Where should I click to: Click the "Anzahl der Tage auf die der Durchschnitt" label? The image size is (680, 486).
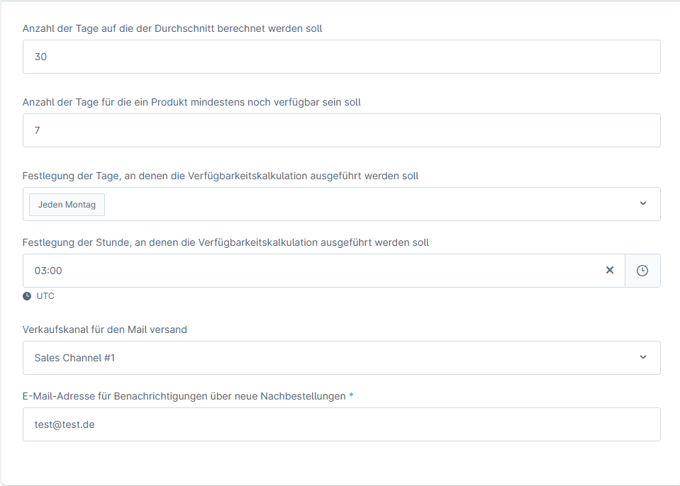(172, 28)
